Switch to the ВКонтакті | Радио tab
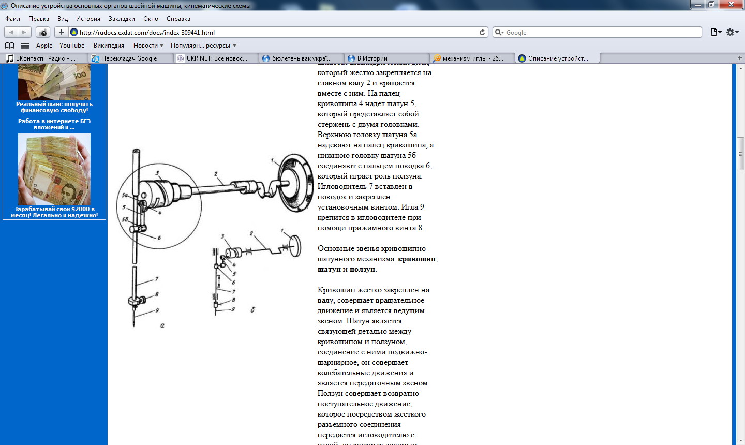745x445 pixels. [x=45, y=58]
